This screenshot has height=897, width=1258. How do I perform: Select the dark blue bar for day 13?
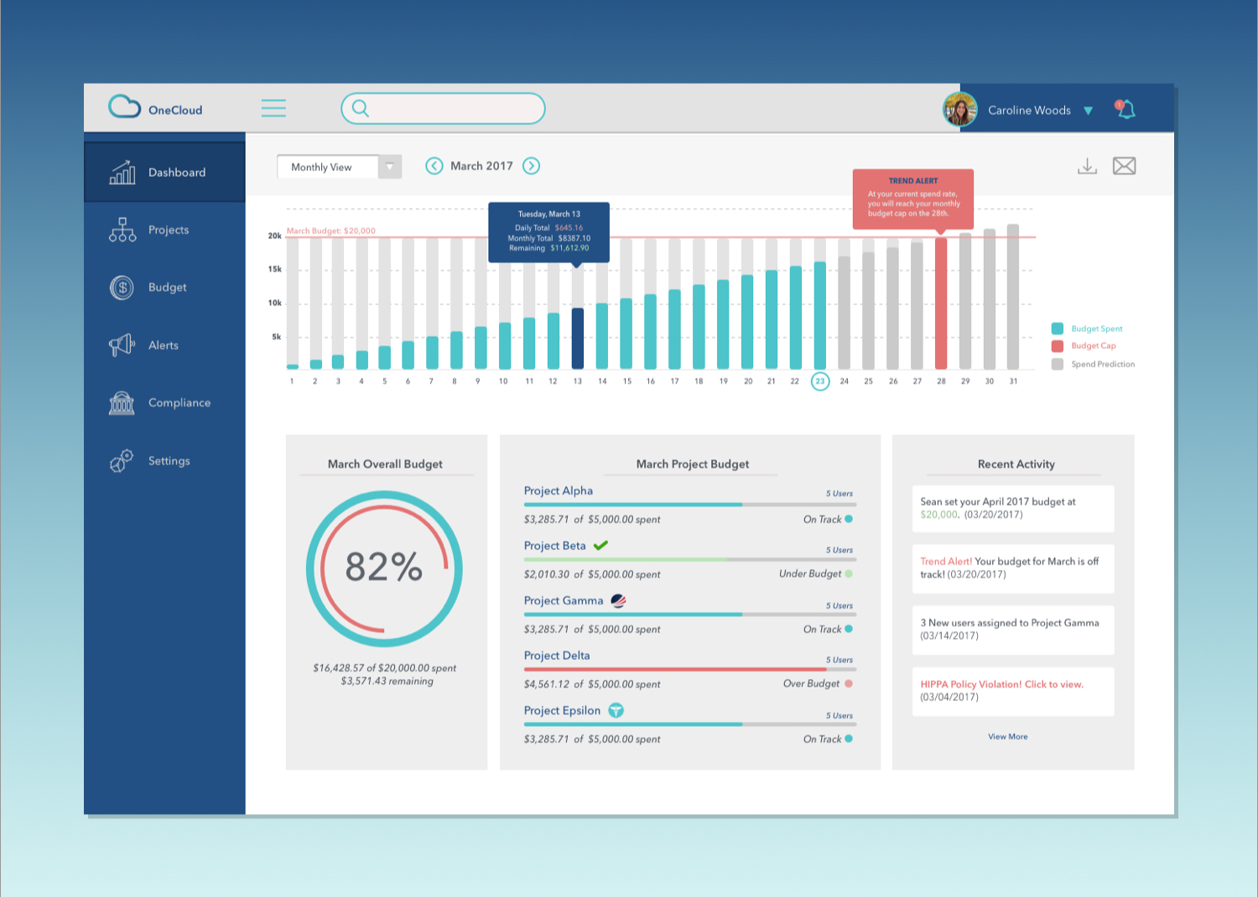point(578,339)
